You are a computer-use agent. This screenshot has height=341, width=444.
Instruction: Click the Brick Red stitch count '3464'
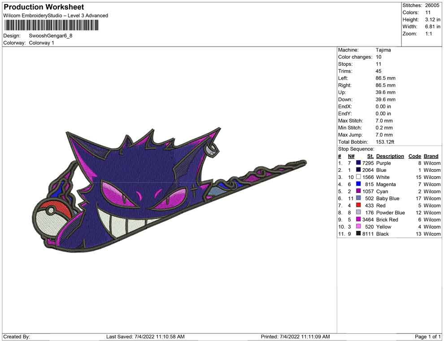coord(368,220)
